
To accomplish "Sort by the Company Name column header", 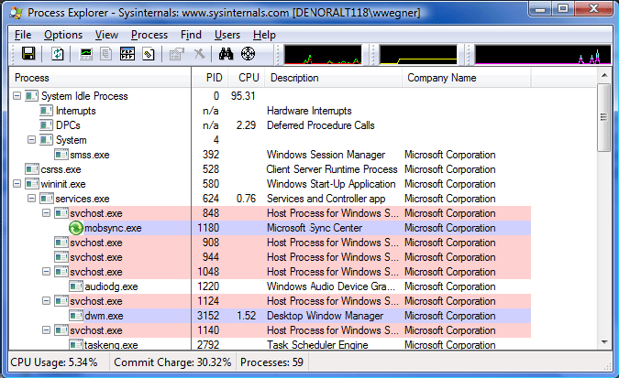I will point(467,78).
